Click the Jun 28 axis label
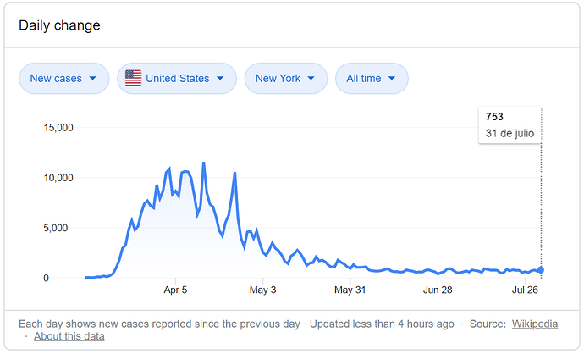The width and height of the screenshot is (584, 354). click(438, 290)
